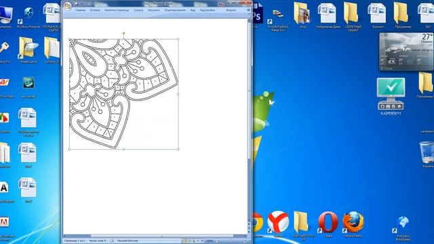The image size is (434, 244).
Task: Click the horizontal scrollbar in Word
Action: click(x=155, y=236)
